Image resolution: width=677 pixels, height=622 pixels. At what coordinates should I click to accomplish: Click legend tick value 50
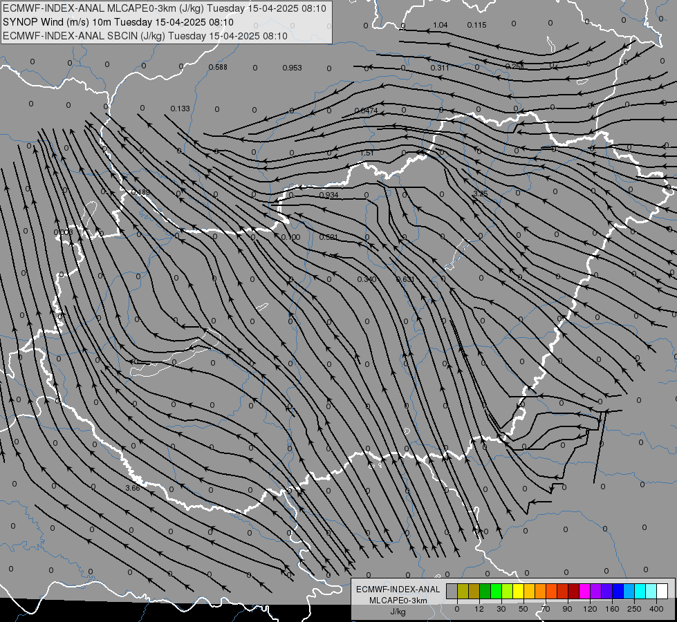(523, 609)
